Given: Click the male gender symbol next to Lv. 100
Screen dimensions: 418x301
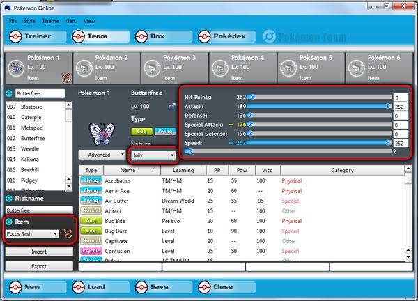Looking at the screenshot, I should coord(172,107).
